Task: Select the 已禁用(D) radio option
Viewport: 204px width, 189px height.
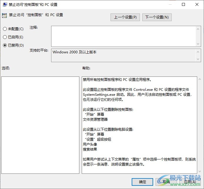Action: click(13, 45)
